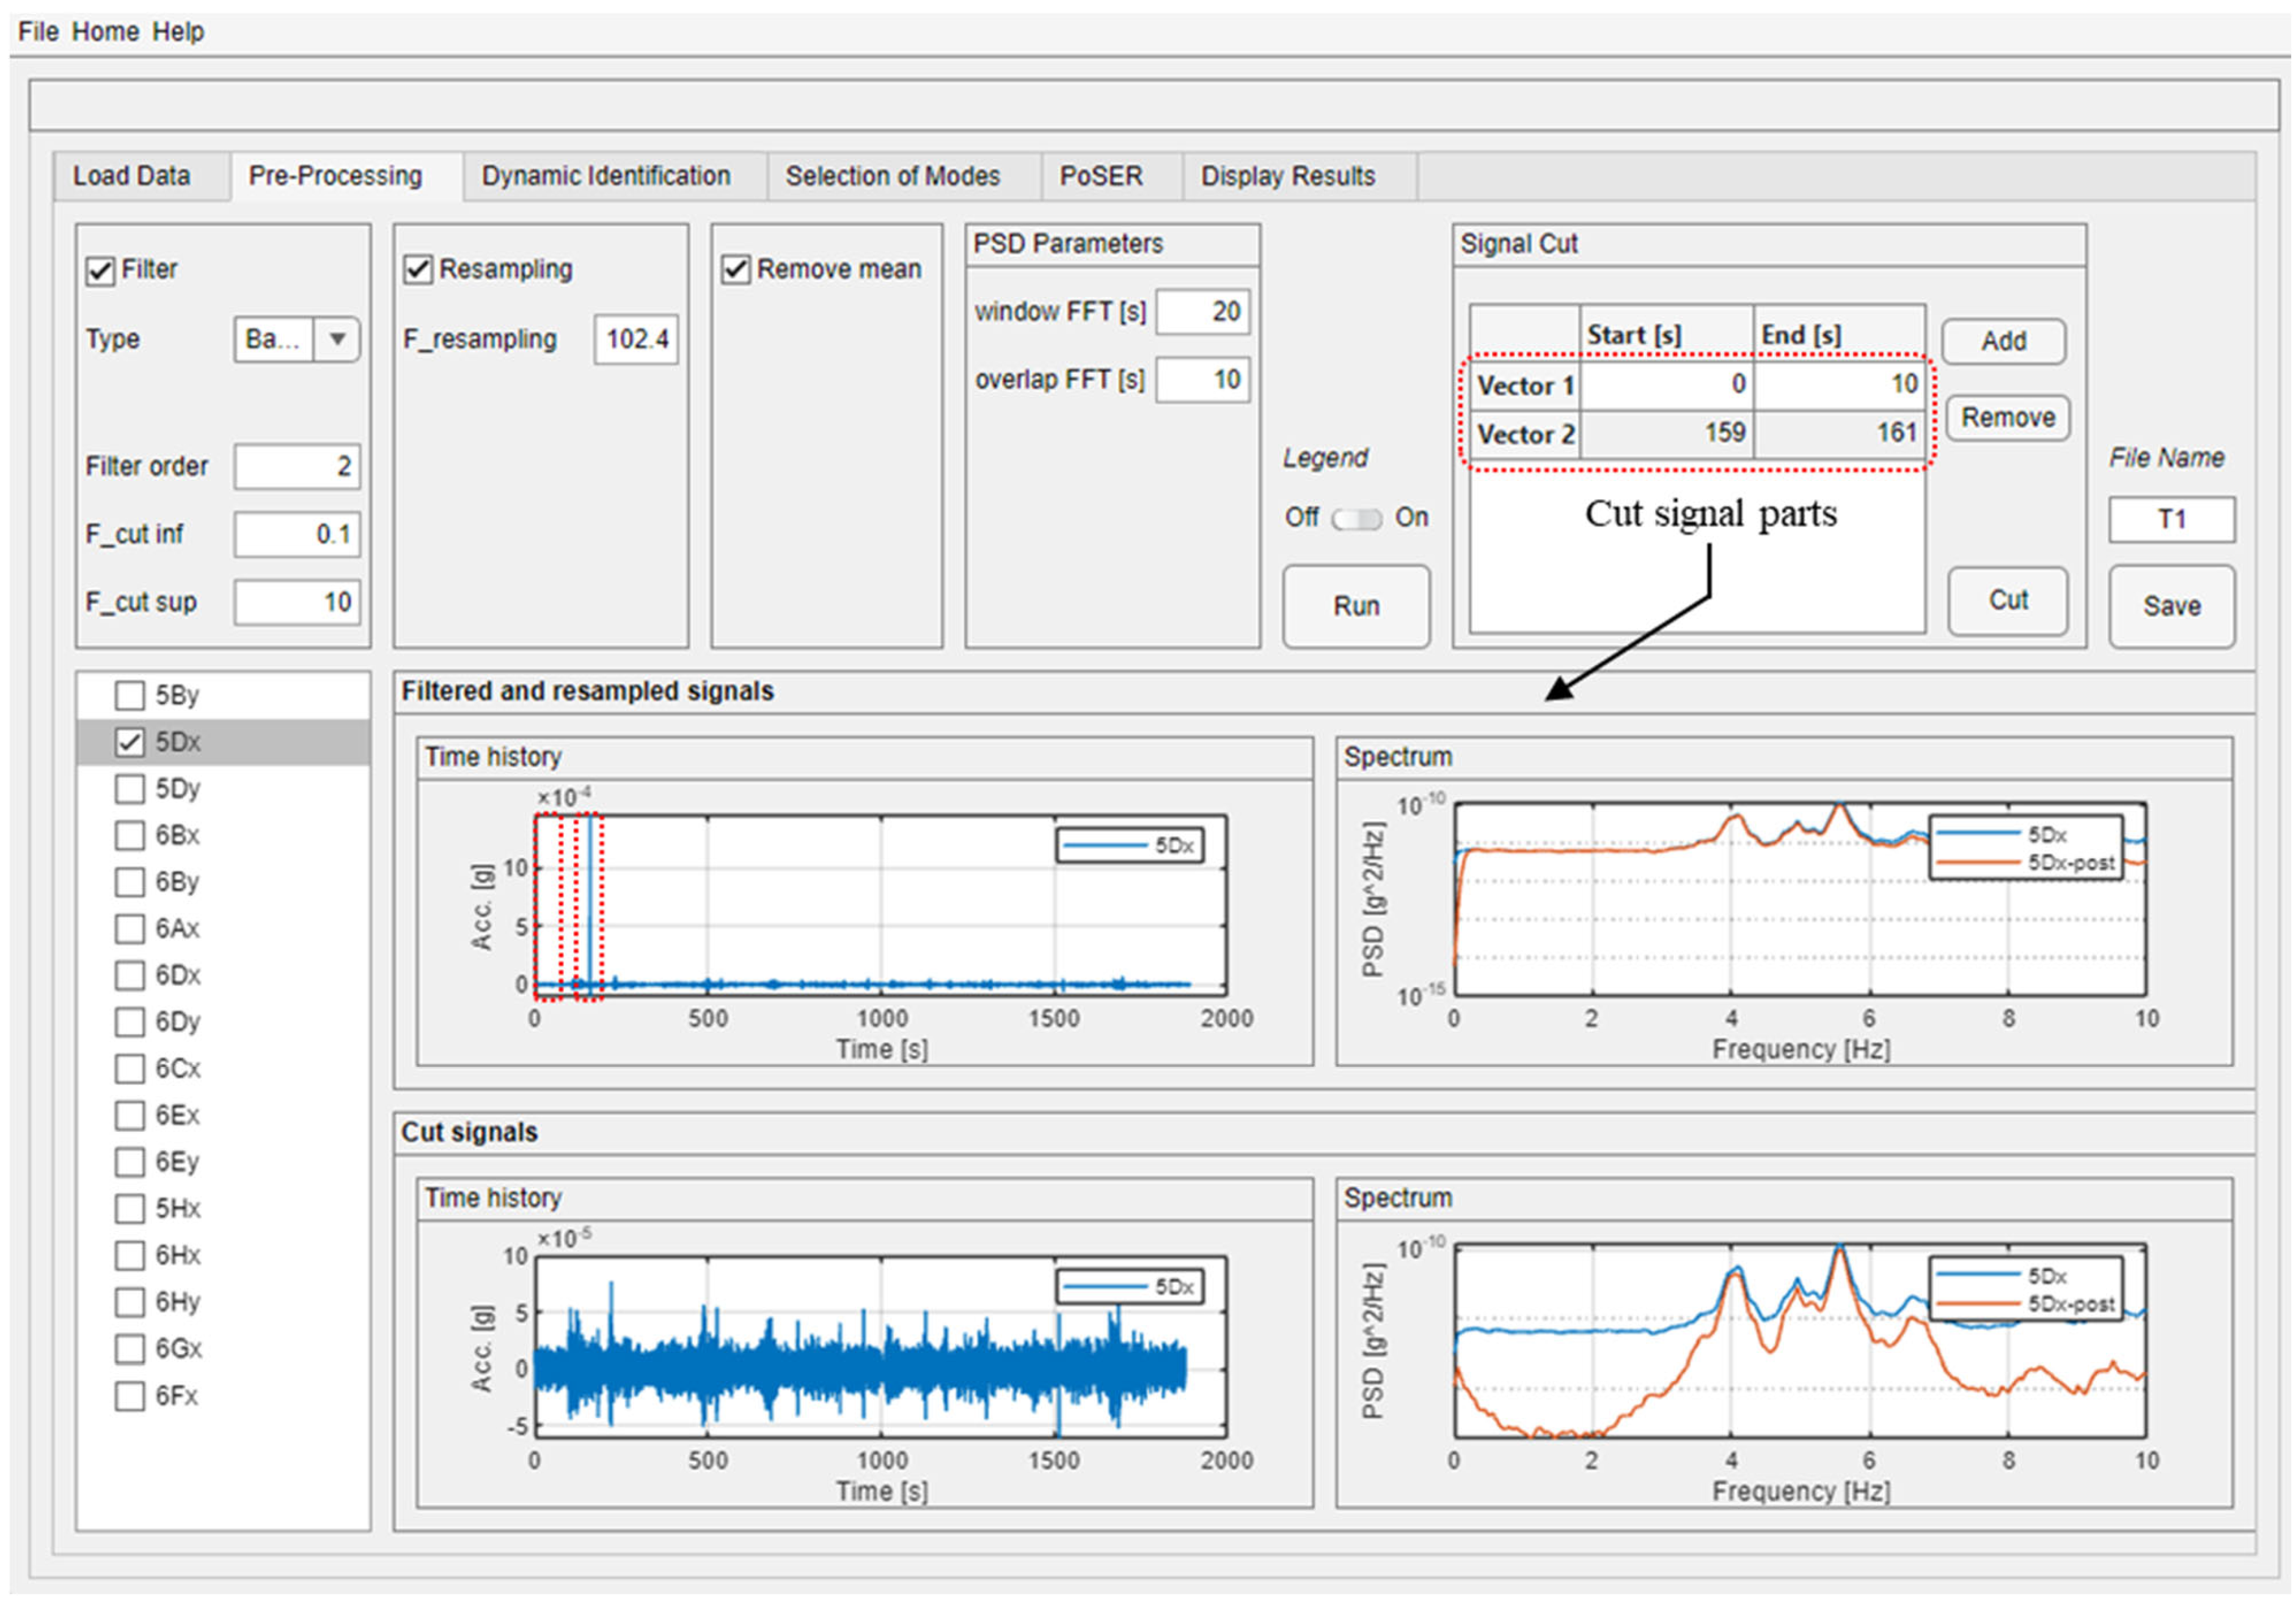The height and width of the screenshot is (1603, 2296).
Task: Click the Remove vector button
Action: coord(2007,418)
